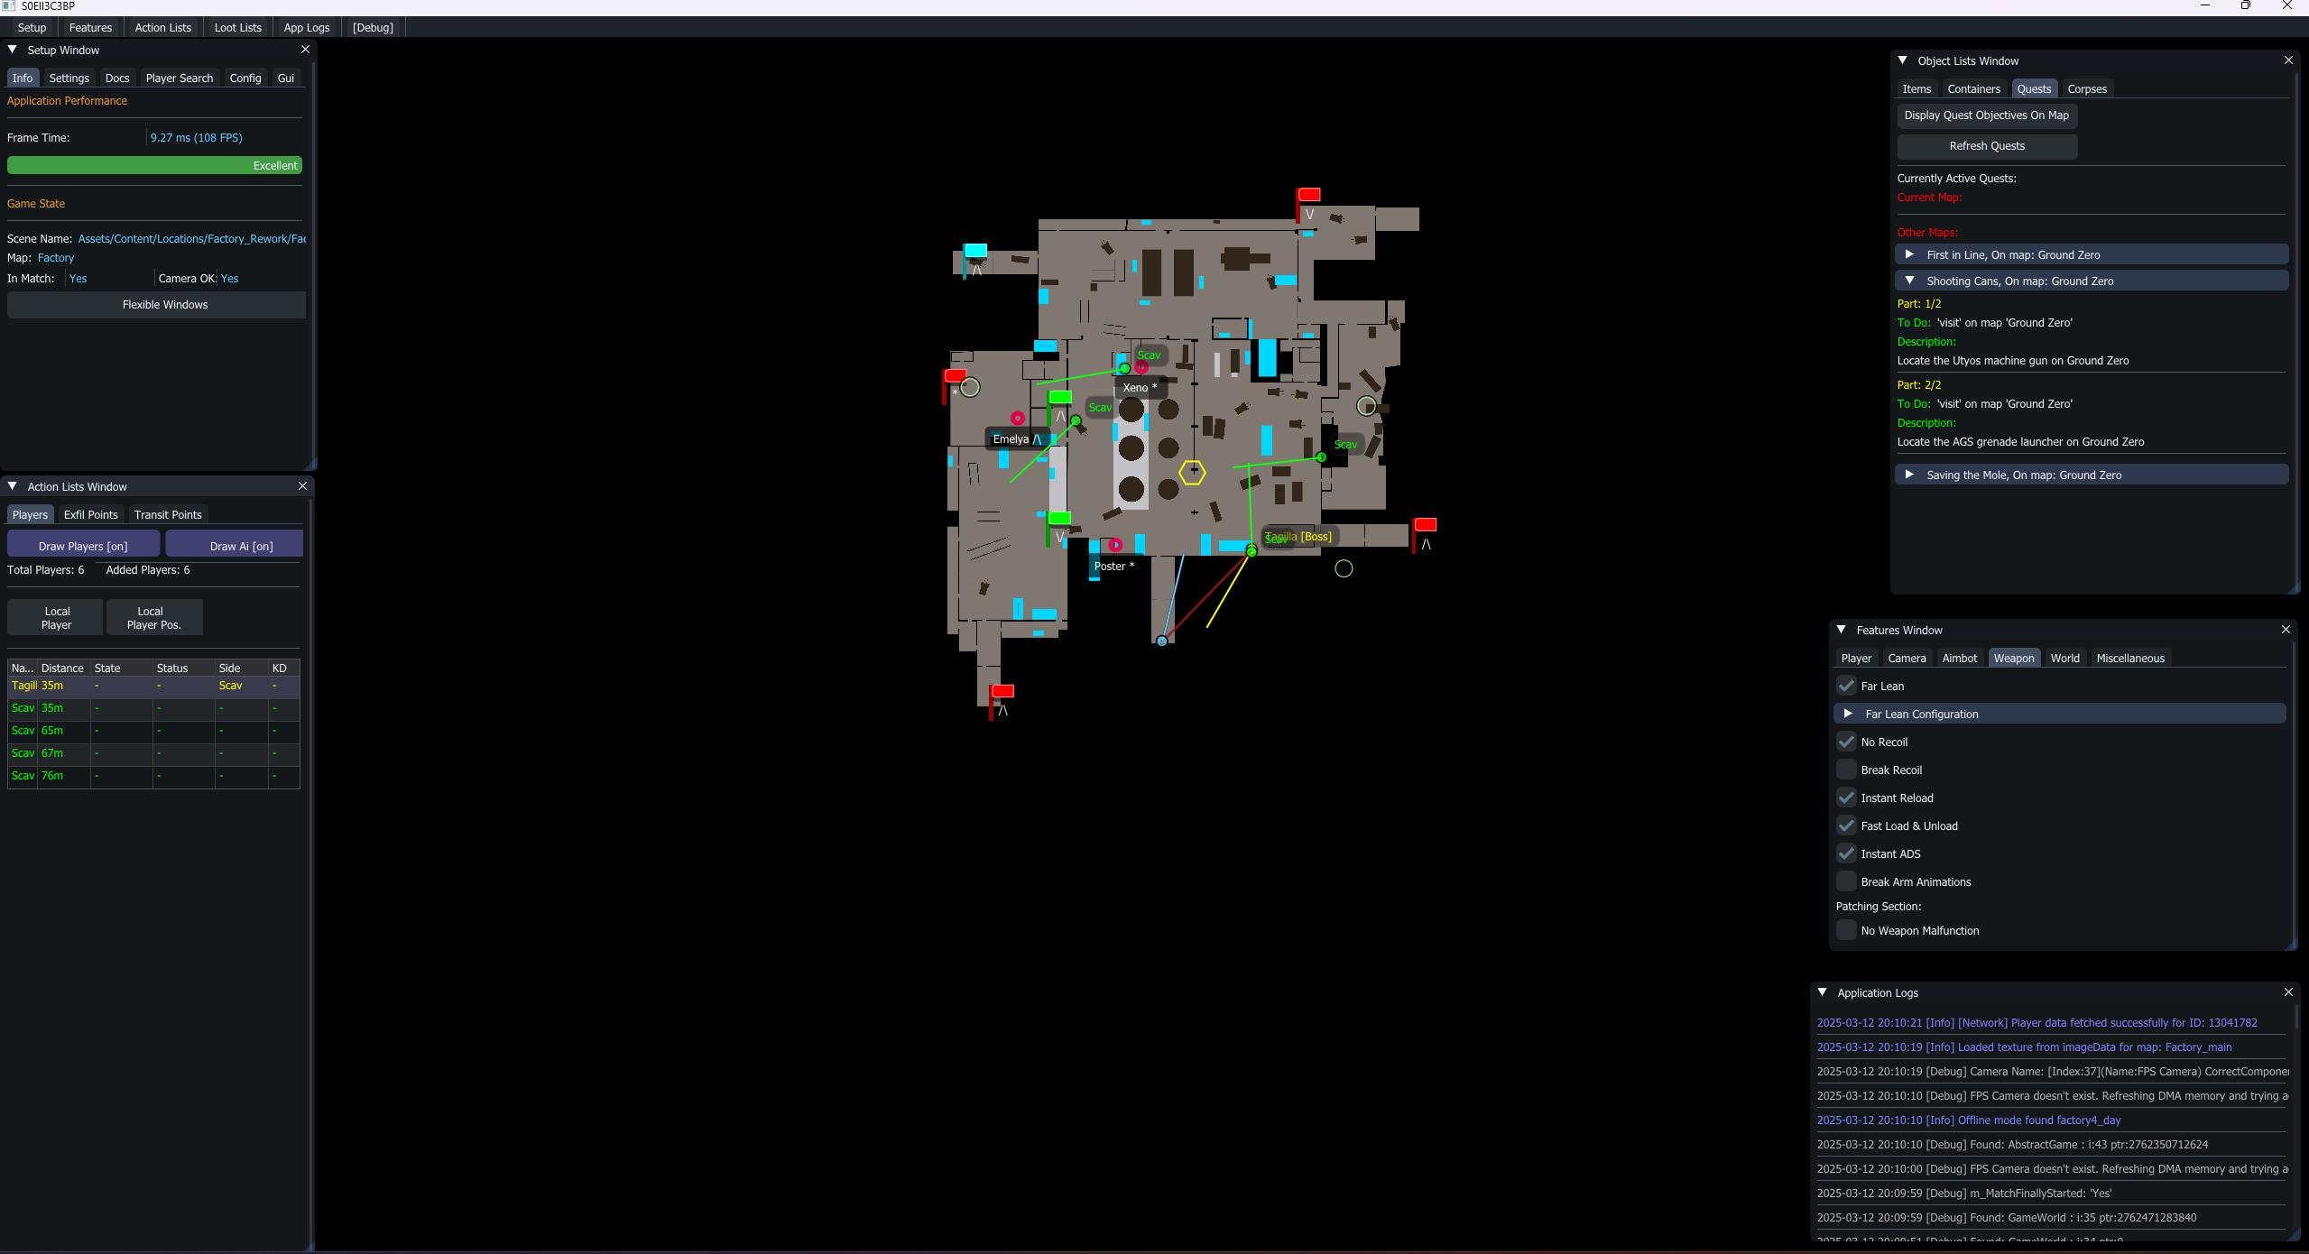The height and width of the screenshot is (1254, 2309).
Task: Select the Tagill row in players table
Action: pos(153,686)
